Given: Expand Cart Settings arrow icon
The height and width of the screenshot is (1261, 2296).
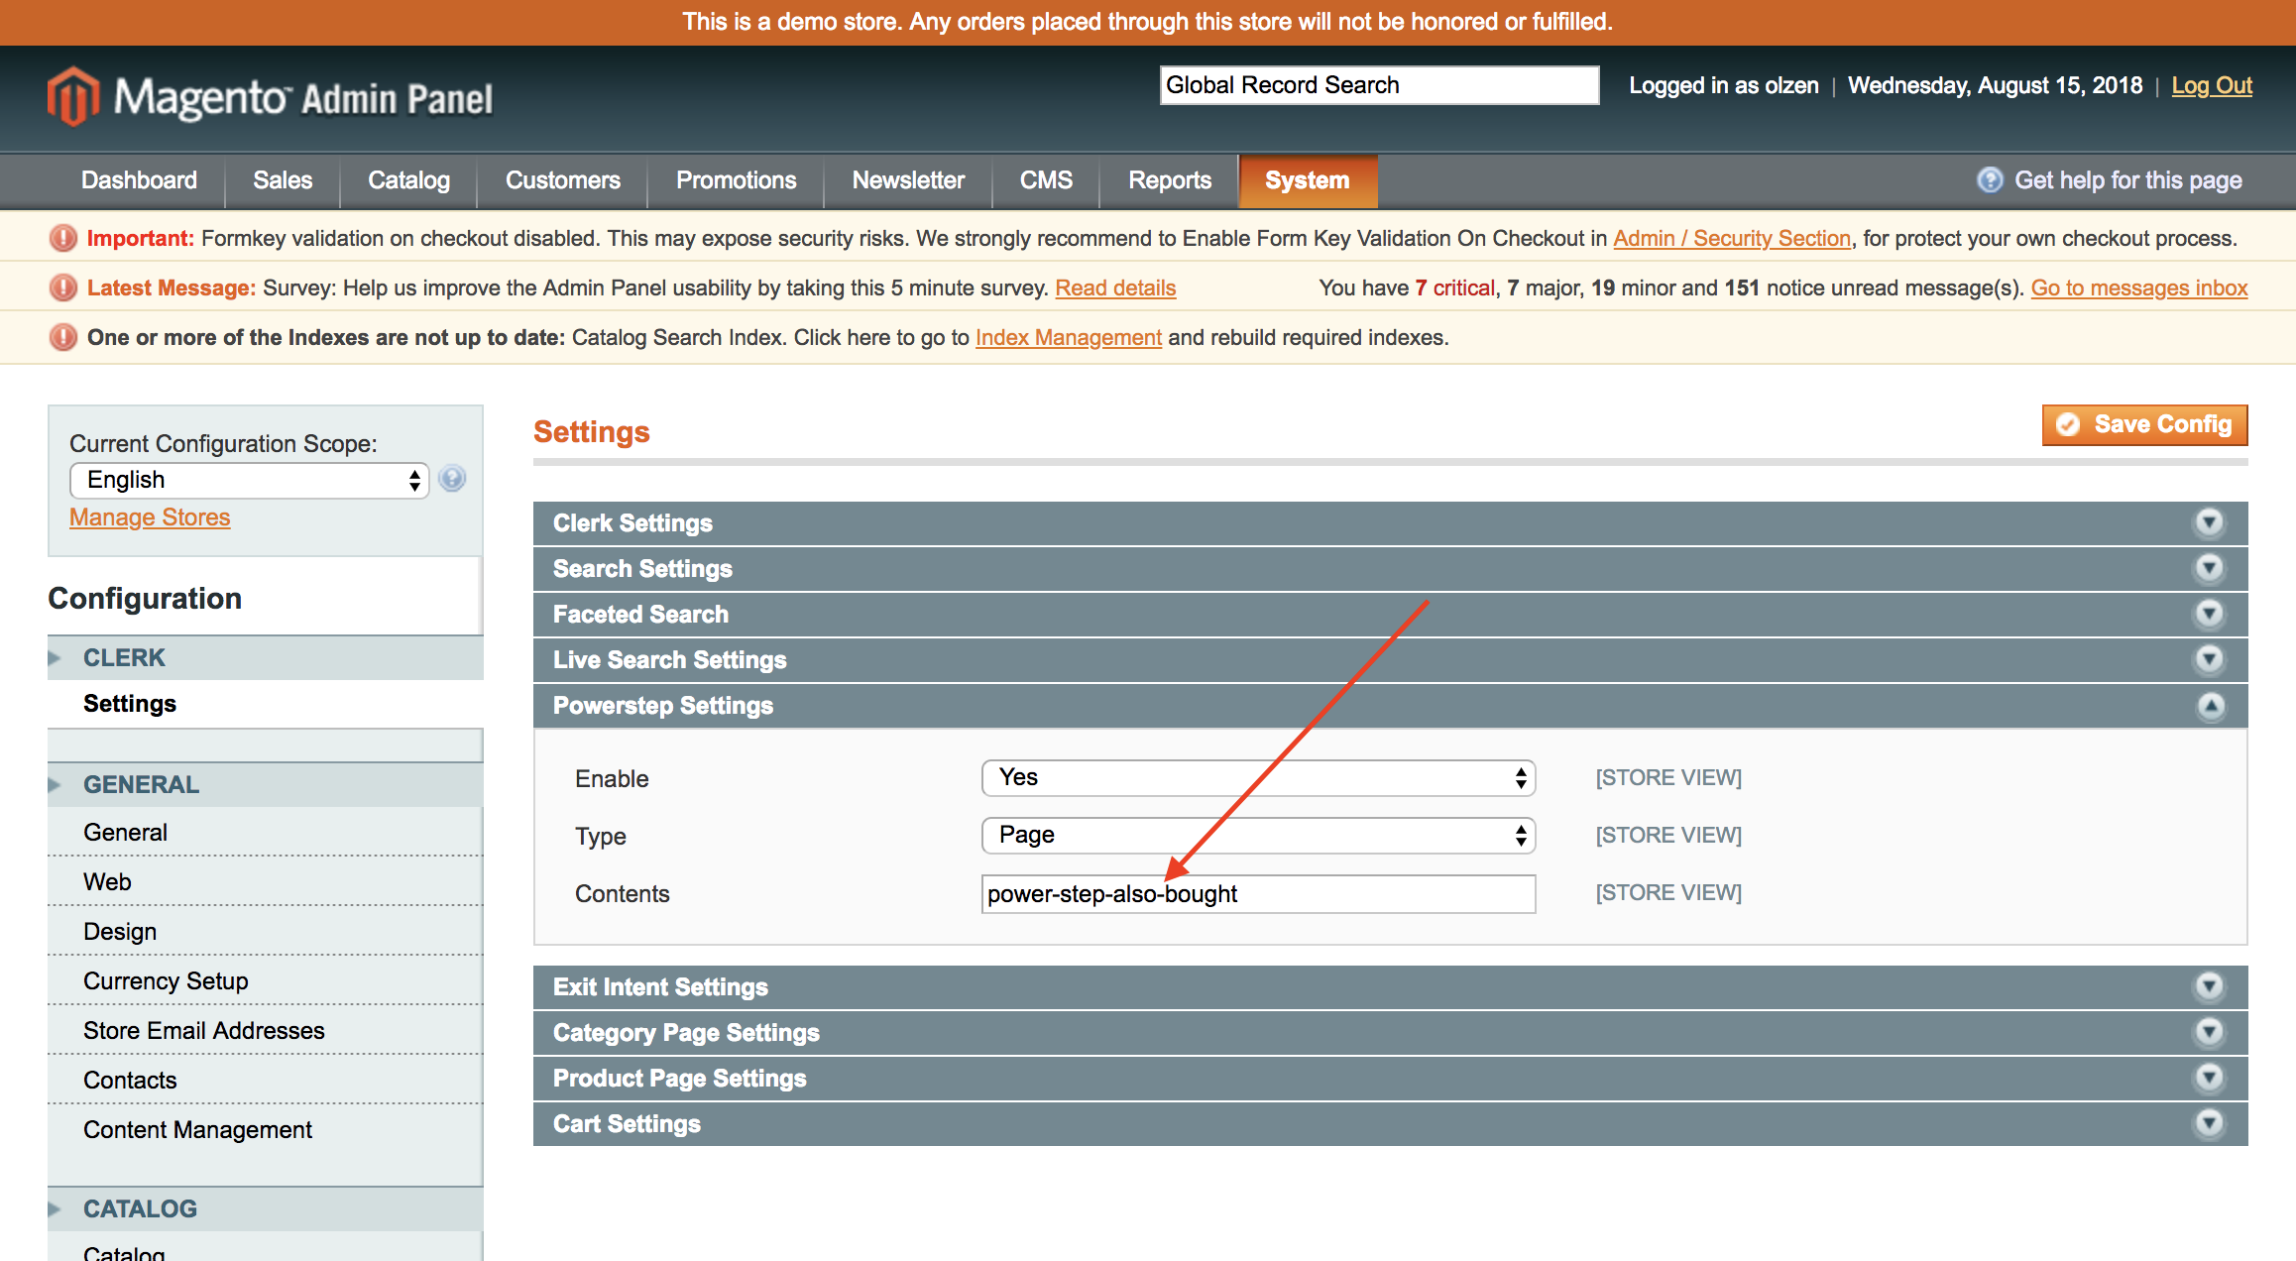Looking at the screenshot, I should point(2209,1123).
